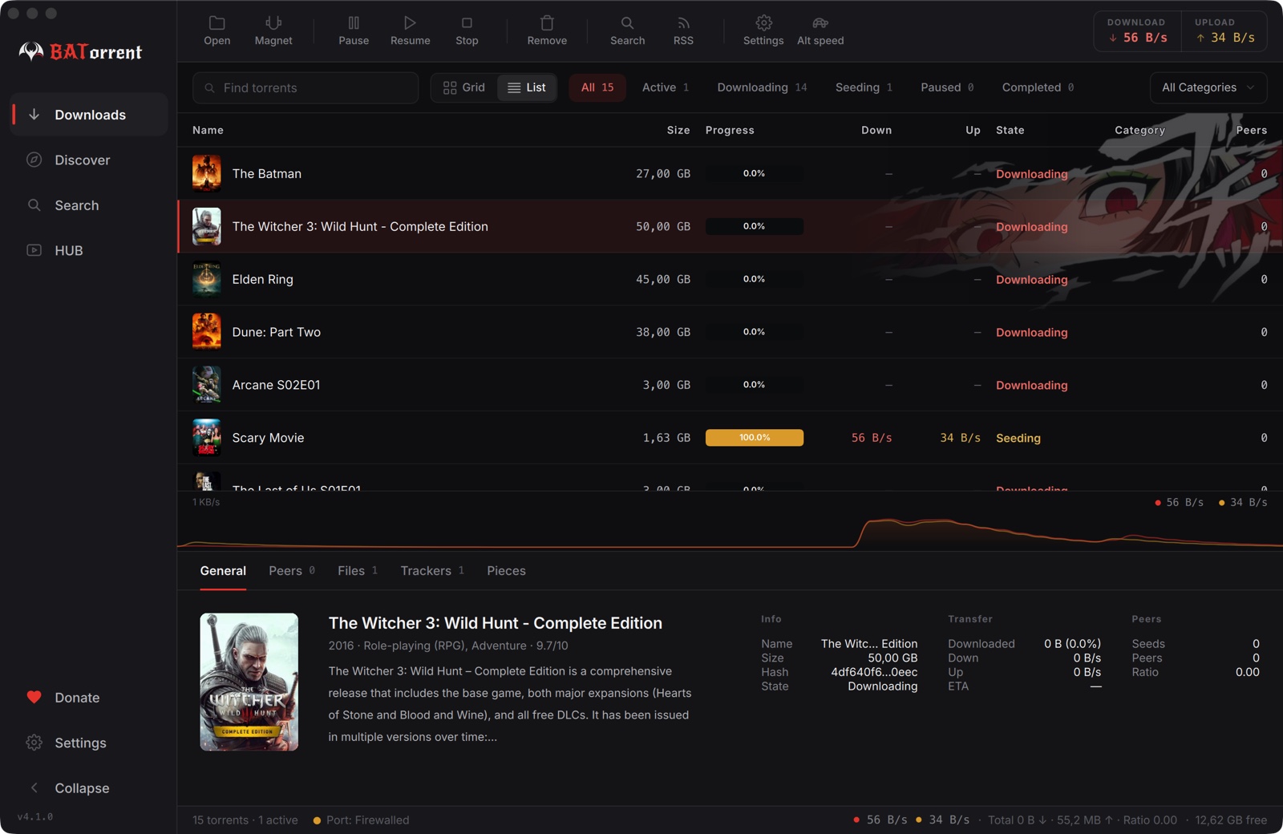Screen dimensions: 1283x834
Task: Sort torrents by Name column
Action: [x=208, y=130]
